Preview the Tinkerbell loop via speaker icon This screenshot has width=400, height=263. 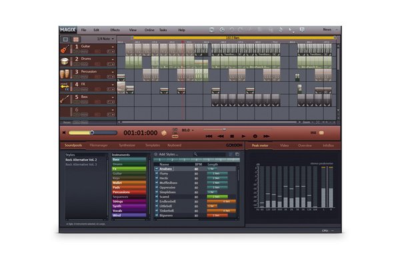(157, 210)
